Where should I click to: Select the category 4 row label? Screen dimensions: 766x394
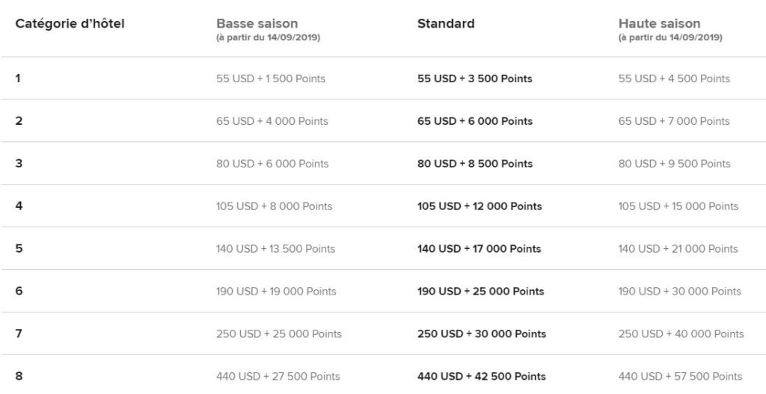pos(19,206)
